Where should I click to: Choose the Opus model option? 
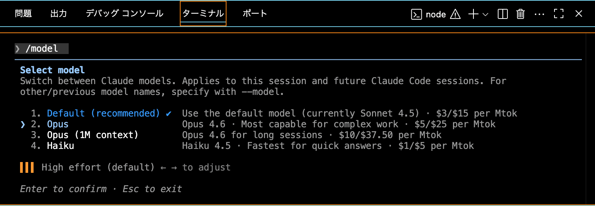pyautogui.click(x=58, y=124)
